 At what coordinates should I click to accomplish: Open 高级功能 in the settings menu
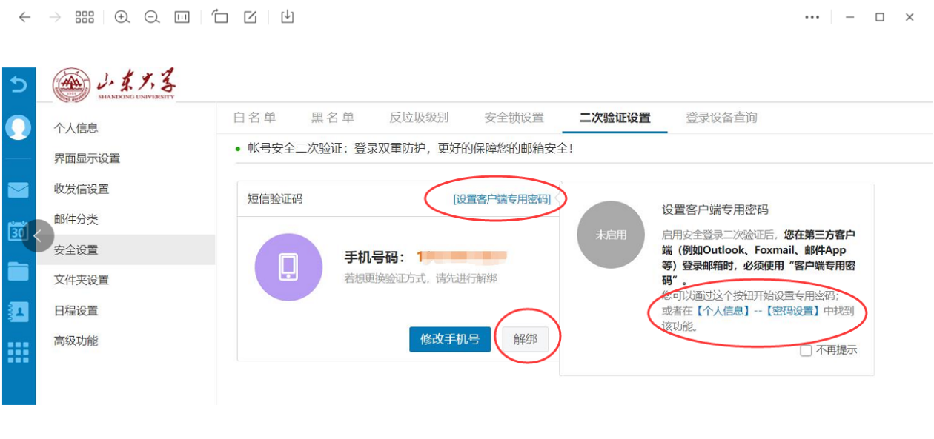coord(76,341)
